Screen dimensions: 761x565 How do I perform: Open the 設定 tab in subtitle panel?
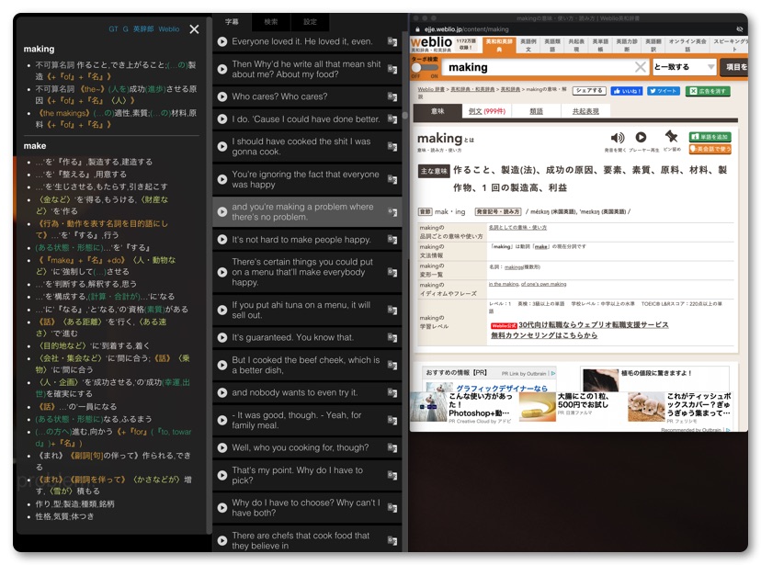pos(311,21)
